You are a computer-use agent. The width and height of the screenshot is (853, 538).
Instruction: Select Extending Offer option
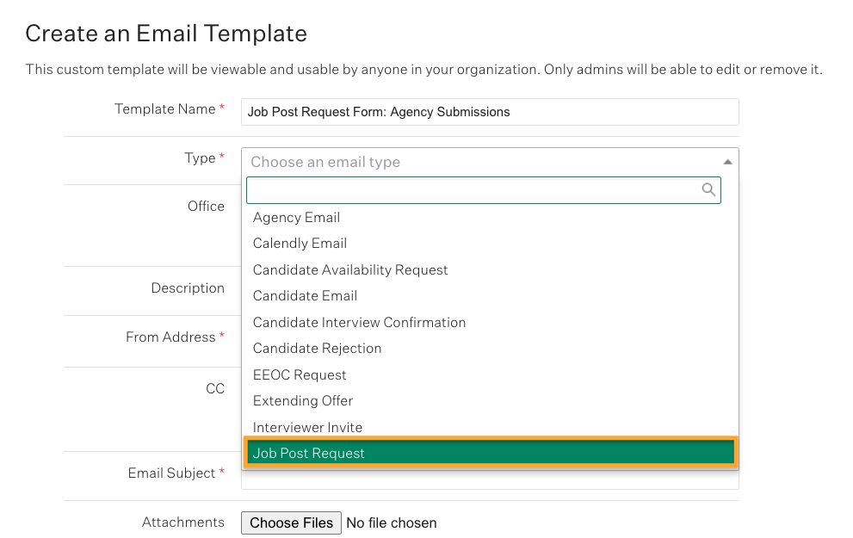[302, 400]
